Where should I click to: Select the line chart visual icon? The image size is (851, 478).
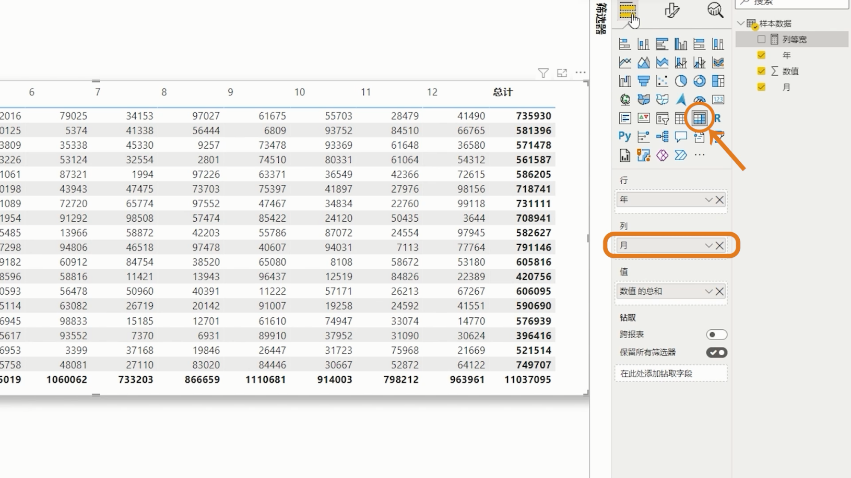point(624,62)
